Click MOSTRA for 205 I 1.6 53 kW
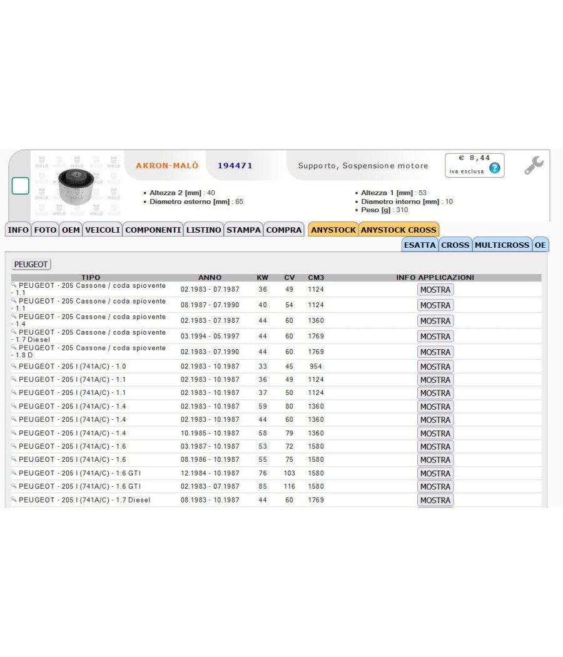Screen dimensions: 563x657 pyautogui.click(x=435, y=447)
